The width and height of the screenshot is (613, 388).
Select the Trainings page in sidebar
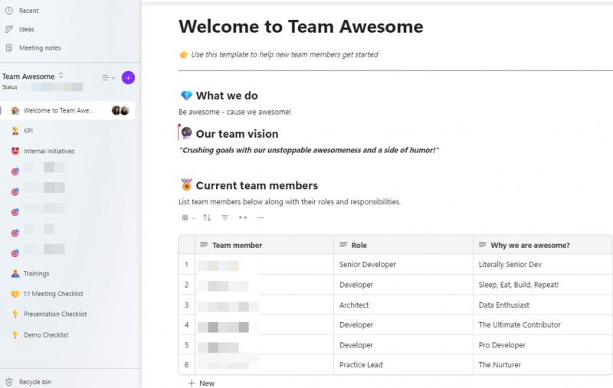36,273
